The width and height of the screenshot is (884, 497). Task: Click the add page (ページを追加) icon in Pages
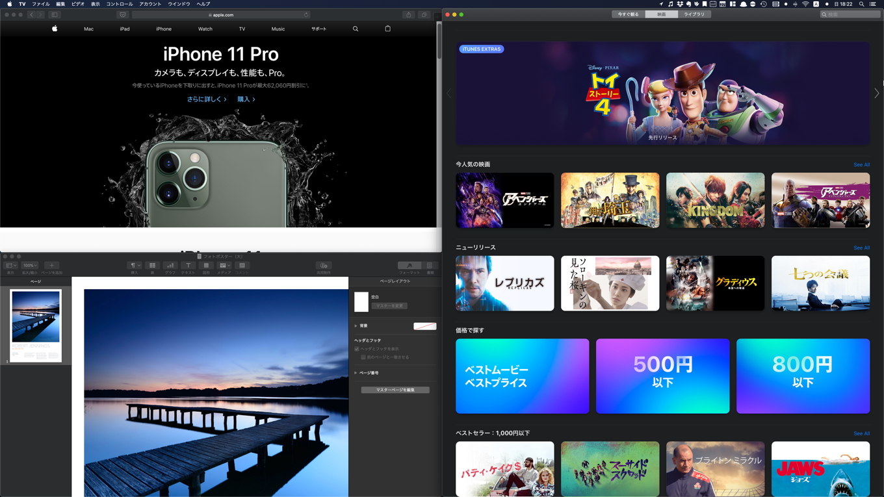[52, 265]
